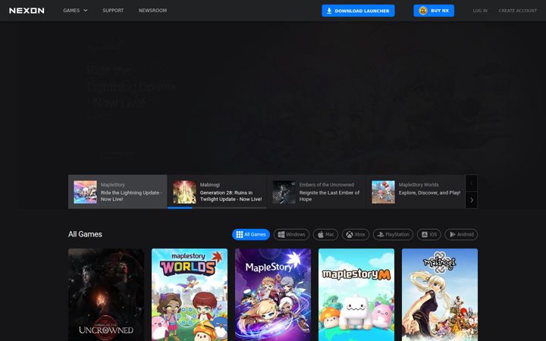Viewport: 546px width, 341px height.
Task: Open the LOG IN link
Action: pyautogui.click(x=480, y=11)
